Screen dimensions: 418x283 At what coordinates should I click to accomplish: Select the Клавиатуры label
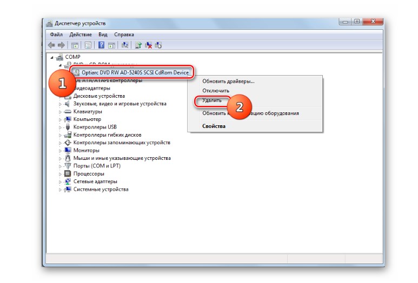click(x=88, y=112)
